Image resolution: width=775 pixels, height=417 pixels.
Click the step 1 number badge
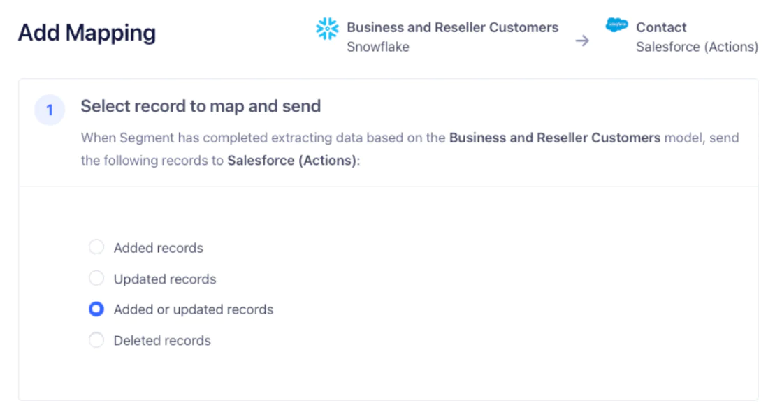[49, 110]
